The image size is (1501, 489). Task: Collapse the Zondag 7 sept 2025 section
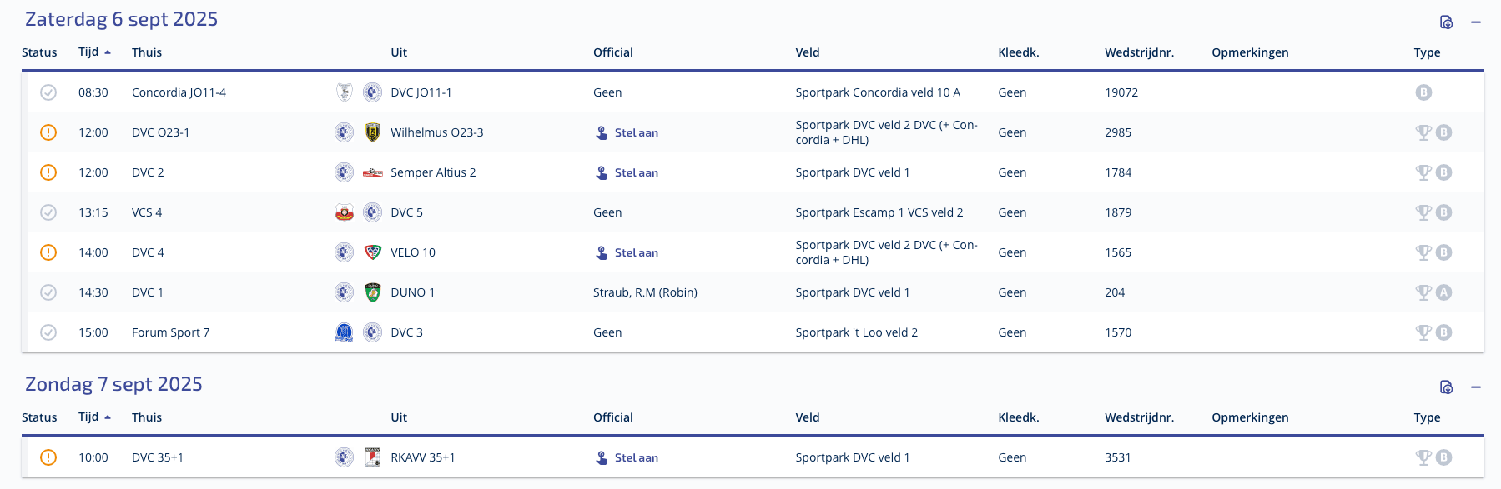(1476, 387)
